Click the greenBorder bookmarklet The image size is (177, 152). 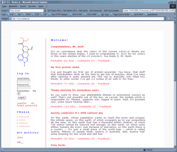tap(153, 15)
